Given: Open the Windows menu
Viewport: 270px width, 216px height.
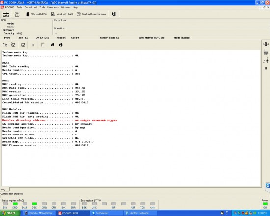Looking at the screenshot, I should click(x=66, y=7).
